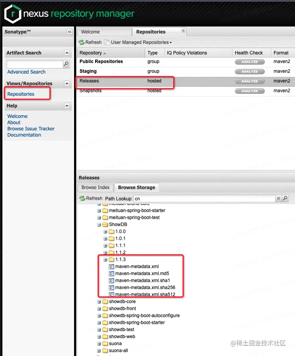Select maven-metadata.xml.sha512 file
Image resolution: width=295 pixels, height=356 pixels.
[x=145, y=295]
